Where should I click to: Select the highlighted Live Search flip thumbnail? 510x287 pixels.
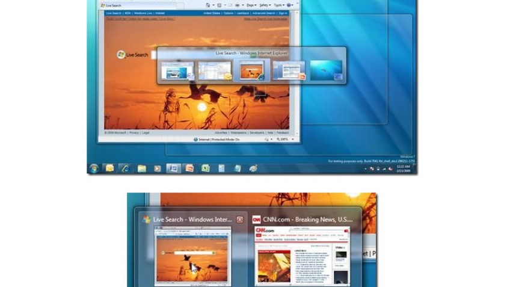click(252, 70)
